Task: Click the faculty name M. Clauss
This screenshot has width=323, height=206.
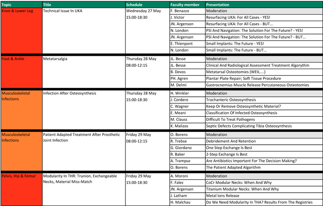Action: [x=179, y=119]
